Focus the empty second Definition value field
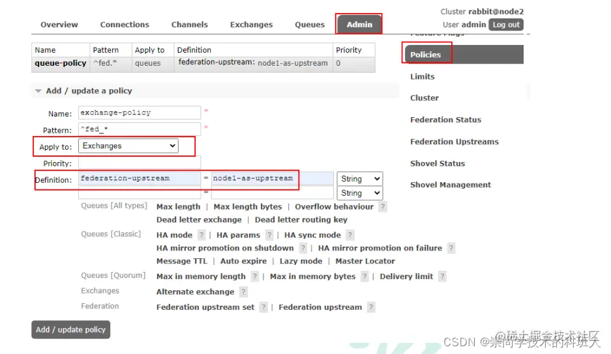The image size is (611, 354). click(x=272, y=193)
